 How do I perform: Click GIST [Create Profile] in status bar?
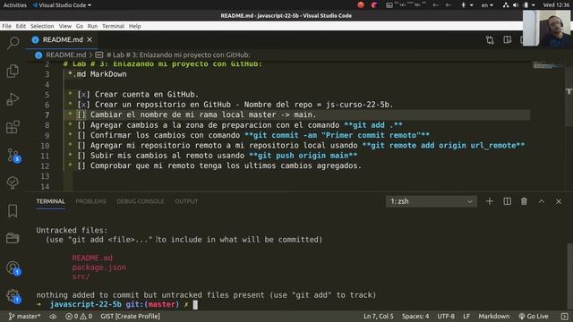pos(130,316)
